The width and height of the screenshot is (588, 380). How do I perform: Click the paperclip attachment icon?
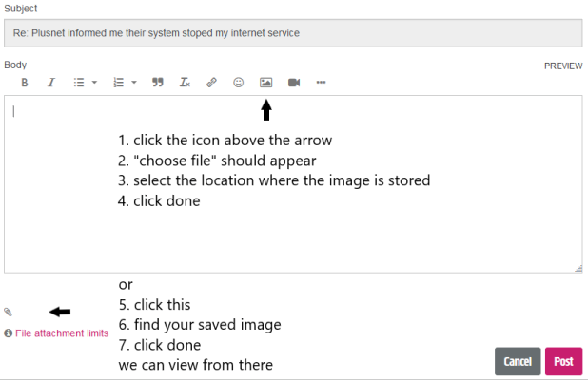9,312
